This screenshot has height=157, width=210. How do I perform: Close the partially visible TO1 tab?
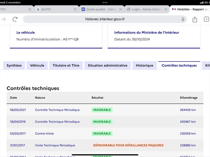(x=30, y=9)
